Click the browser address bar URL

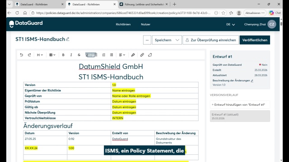click(x=123, y=13)
